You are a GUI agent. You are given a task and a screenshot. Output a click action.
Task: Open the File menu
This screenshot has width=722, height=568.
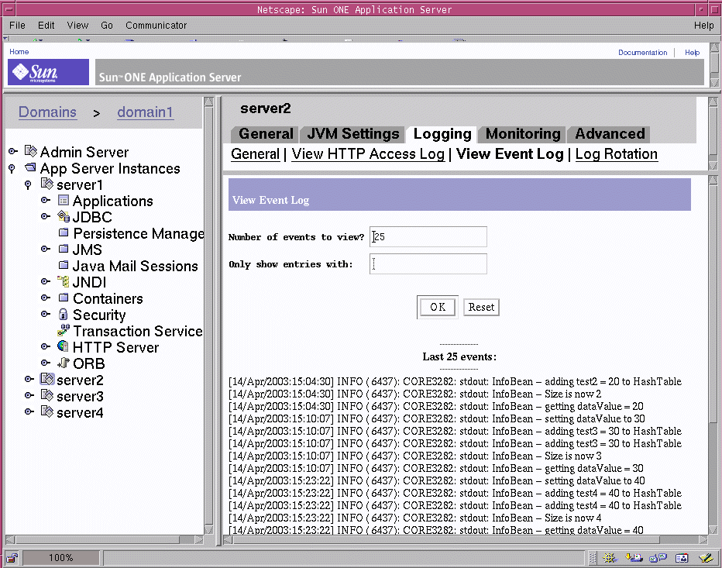(x=17, y=26)
